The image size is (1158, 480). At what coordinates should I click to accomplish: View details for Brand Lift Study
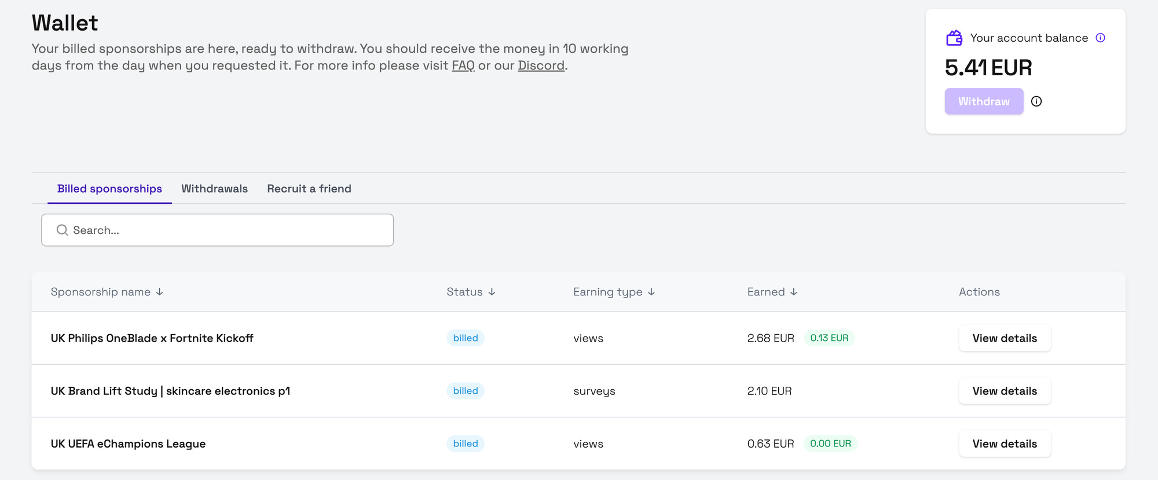tap(1005, 391)
